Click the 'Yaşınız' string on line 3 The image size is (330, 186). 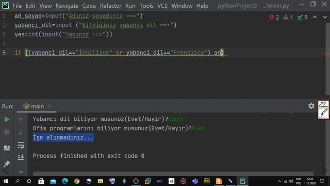tap(77, 34)
